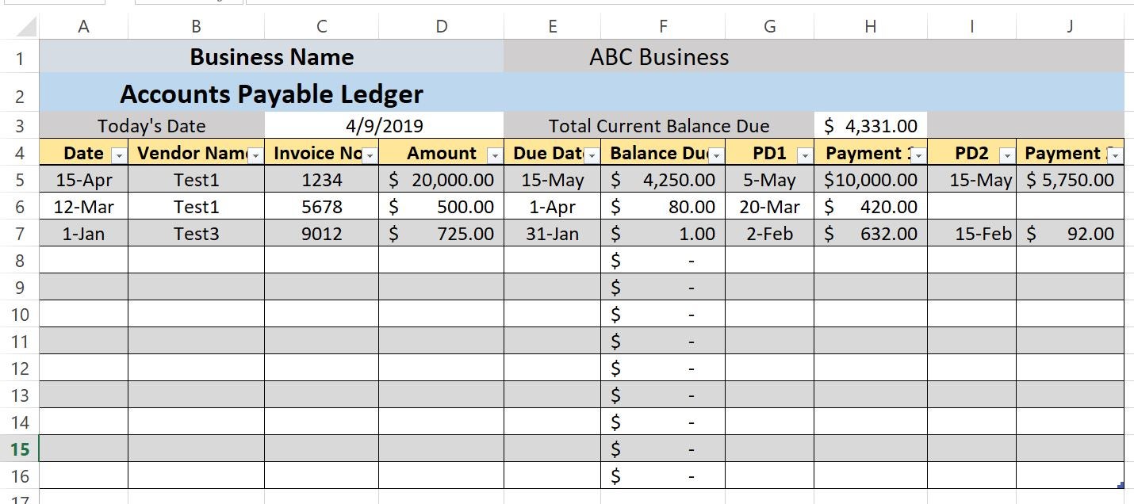Select the Accounts Payable Ledger title cell

pyautogui.click(x=270, y=94)
